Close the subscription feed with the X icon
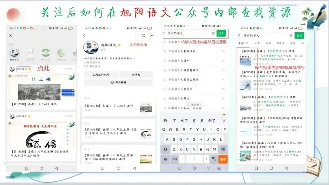This screenshot has height=185, width=329. coord(11,35)
